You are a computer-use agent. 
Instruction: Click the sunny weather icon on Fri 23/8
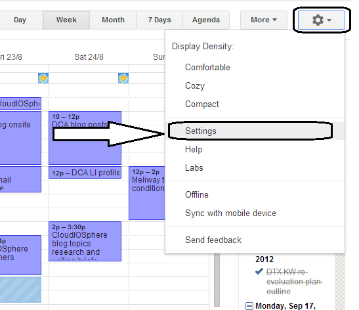coord(43,78)
